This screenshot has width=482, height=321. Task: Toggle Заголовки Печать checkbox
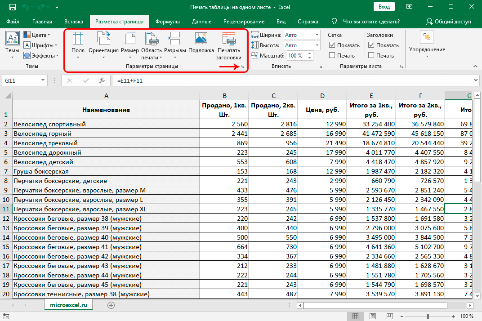tap(371, 55)
